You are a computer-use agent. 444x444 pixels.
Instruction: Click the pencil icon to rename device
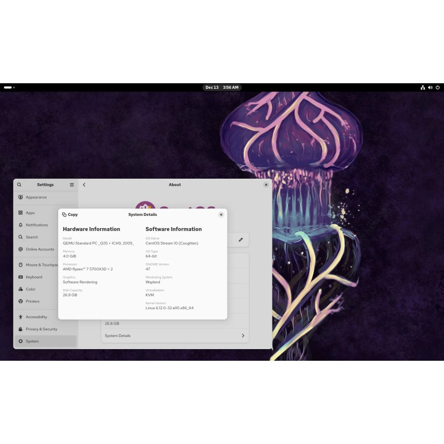pyautogui.click(x=240, y=240)
